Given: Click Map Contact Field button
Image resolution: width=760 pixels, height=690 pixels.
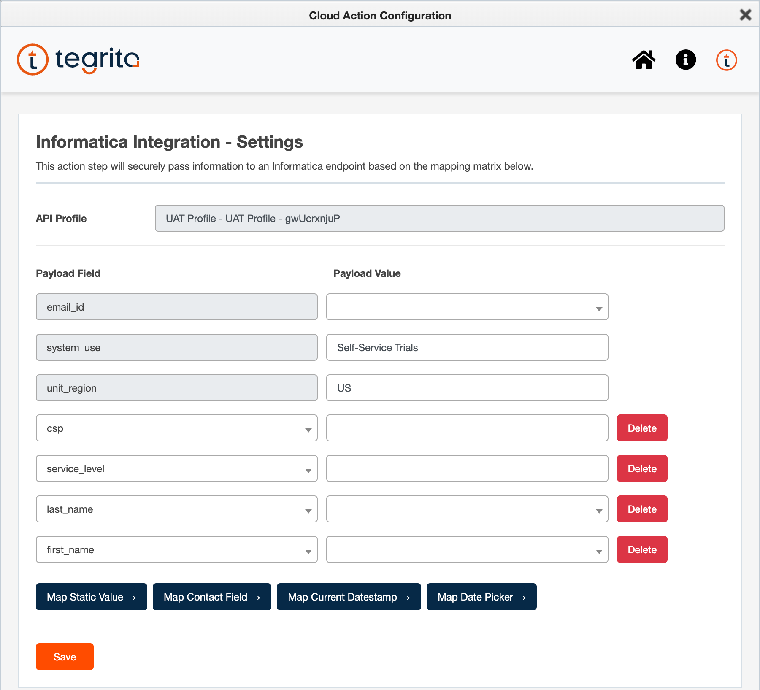Looking at the screenshot, I should [x=212, y=597].
